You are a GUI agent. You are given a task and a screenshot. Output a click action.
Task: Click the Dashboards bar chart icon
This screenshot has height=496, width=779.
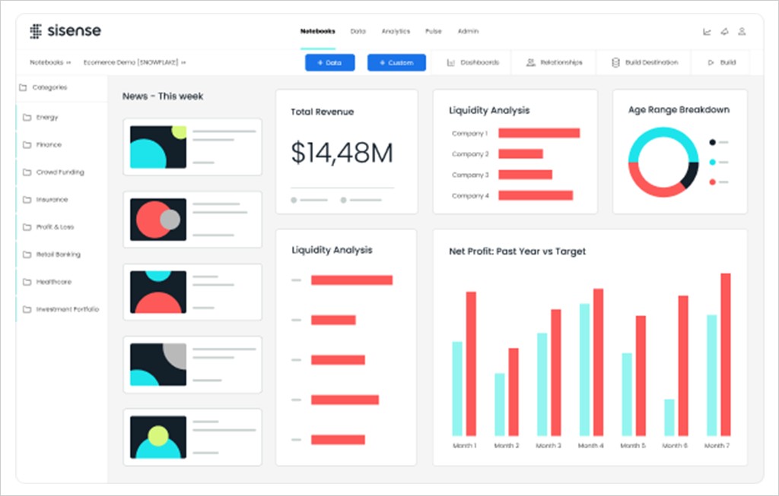click(x=451, y=62)
